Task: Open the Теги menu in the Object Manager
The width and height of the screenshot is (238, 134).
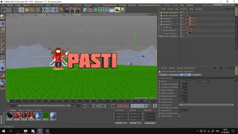Action: (191, 9)
